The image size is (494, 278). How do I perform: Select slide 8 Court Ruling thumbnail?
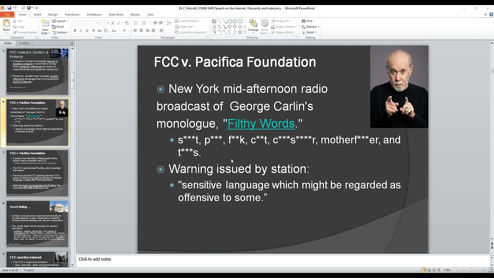coord(37,224)
